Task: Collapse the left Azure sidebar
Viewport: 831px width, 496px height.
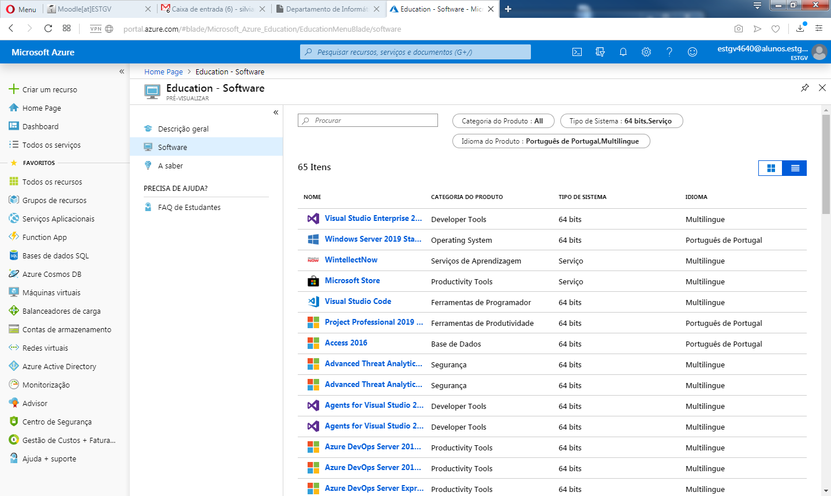Action: (122, 72)
